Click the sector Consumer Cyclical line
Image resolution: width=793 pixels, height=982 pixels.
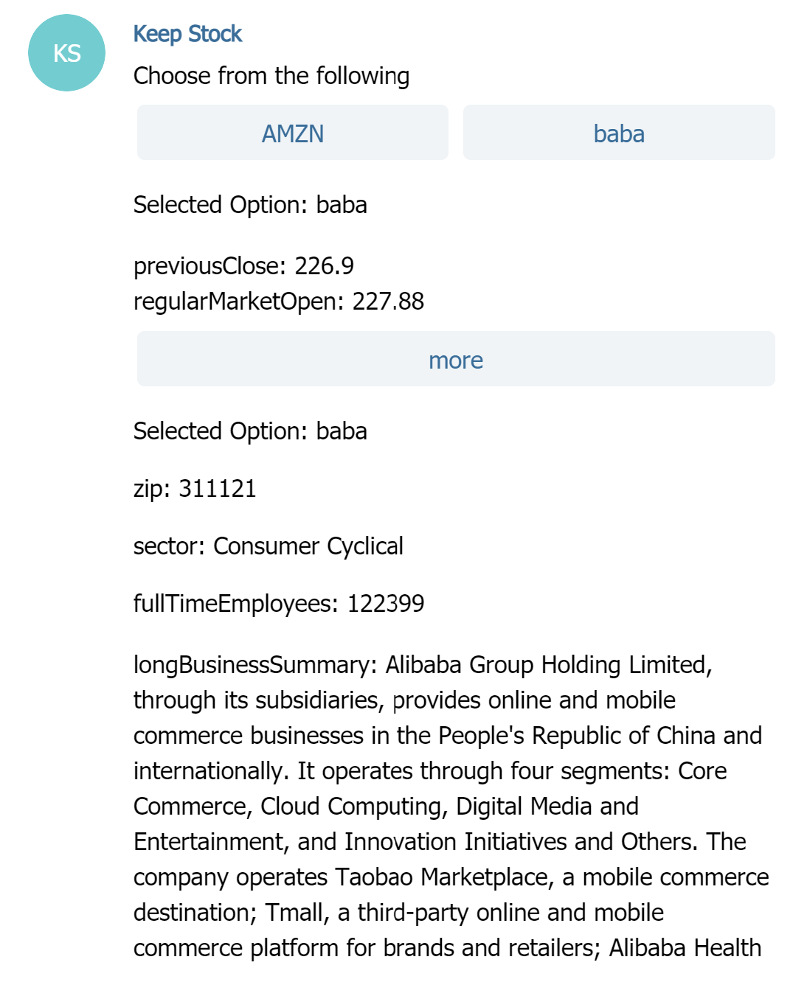click(268, 546)
